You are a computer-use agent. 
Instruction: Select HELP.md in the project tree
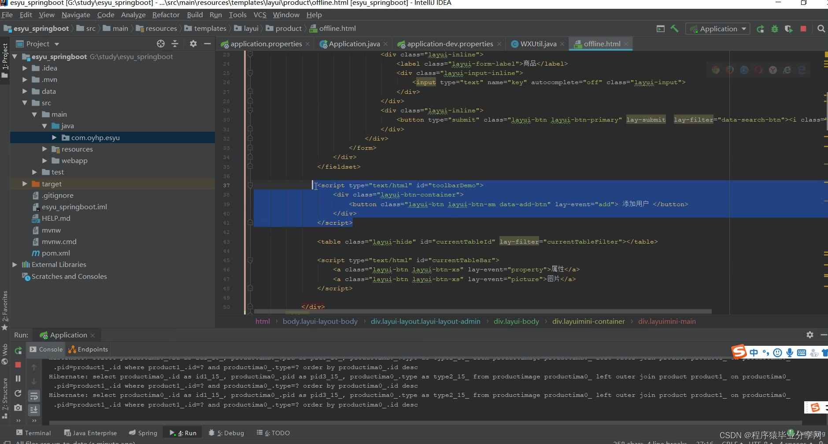[x=56, y=218]
